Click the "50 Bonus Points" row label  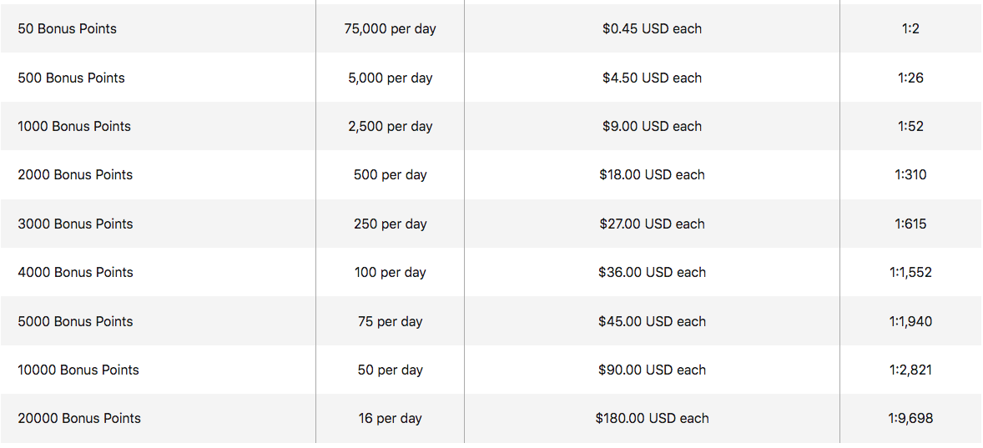click(x=67, y=28)
